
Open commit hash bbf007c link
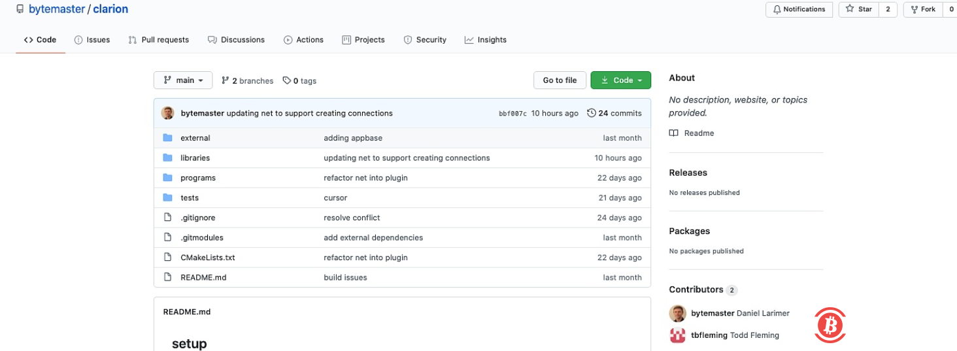pos(512,114)
